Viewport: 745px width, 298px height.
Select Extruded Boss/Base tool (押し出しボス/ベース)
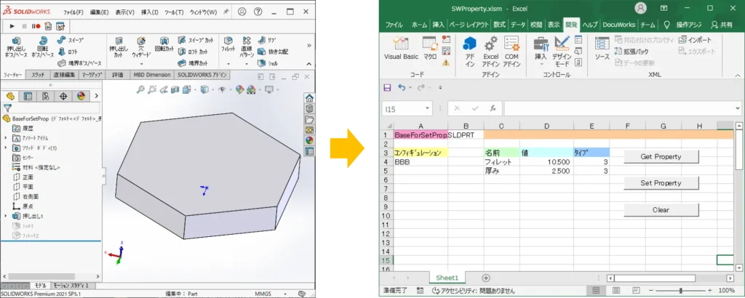tap(16, 49)
